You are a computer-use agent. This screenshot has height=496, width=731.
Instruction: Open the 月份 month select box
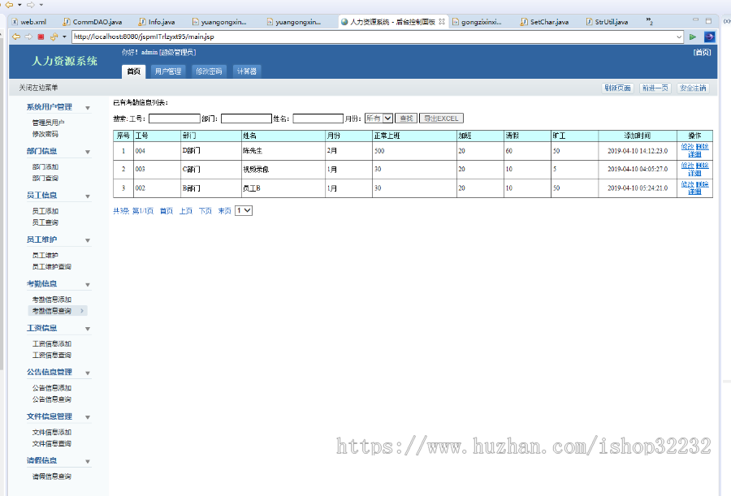378,119
